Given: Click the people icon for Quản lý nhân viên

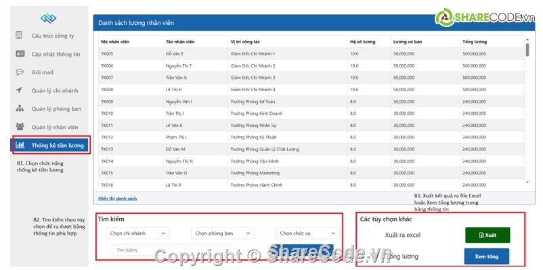Looking at the screenshot, I should coord(20,127).
